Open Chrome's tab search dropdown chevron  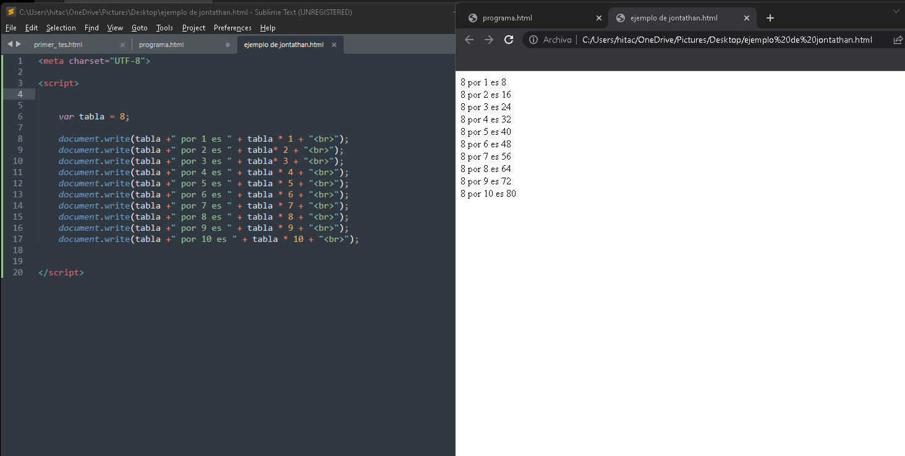896,11
